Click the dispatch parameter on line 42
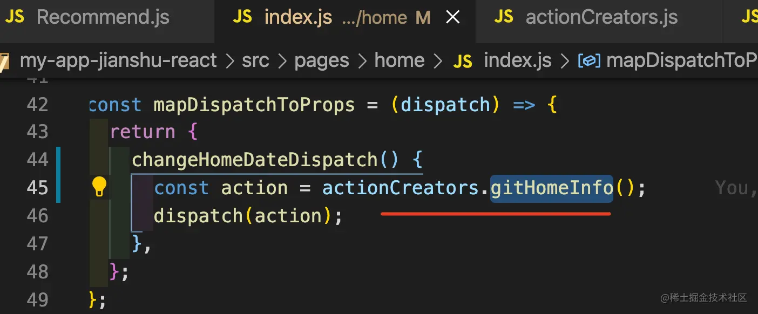Viewport: 758px width, 314px height. (445, 105)
